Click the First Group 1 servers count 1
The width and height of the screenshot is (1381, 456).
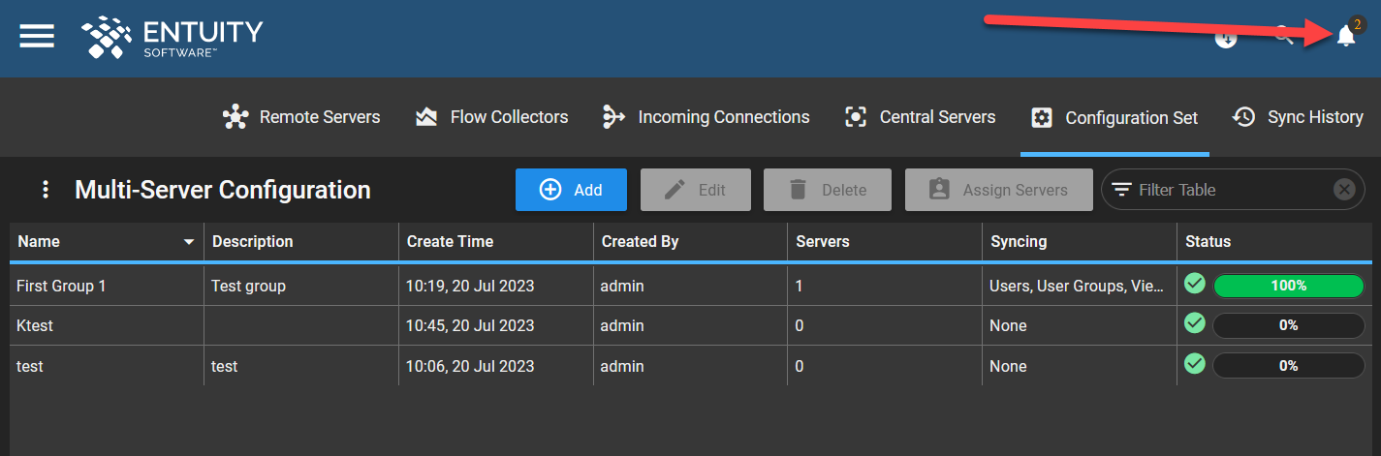800,286
